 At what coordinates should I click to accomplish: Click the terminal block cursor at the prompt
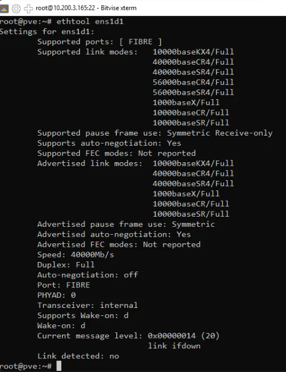(59, 366)
